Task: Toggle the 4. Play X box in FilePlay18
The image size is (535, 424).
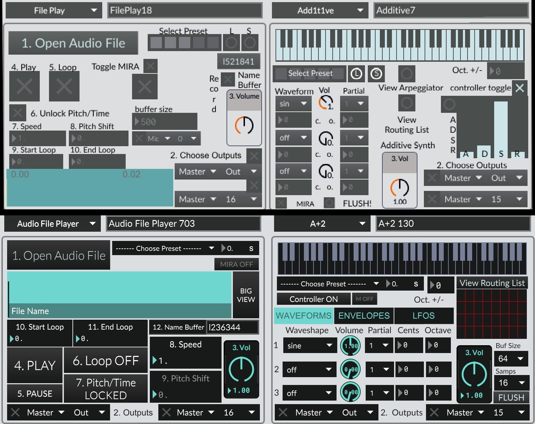Action: (24, 86)
